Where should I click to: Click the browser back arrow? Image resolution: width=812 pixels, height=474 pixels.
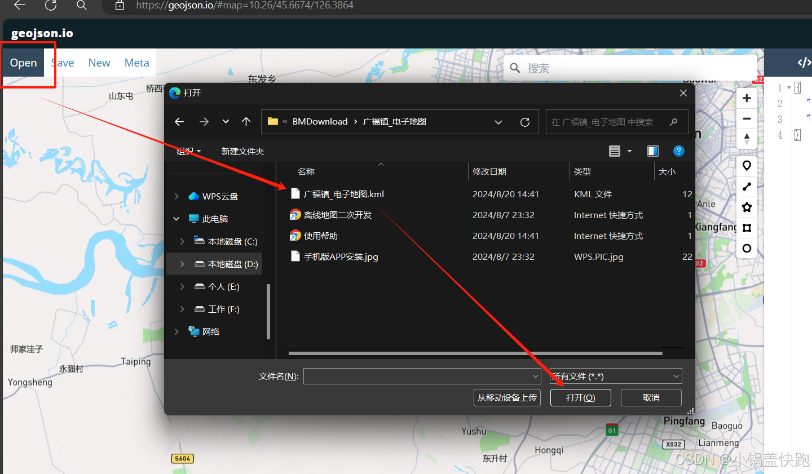coord(20,5)
